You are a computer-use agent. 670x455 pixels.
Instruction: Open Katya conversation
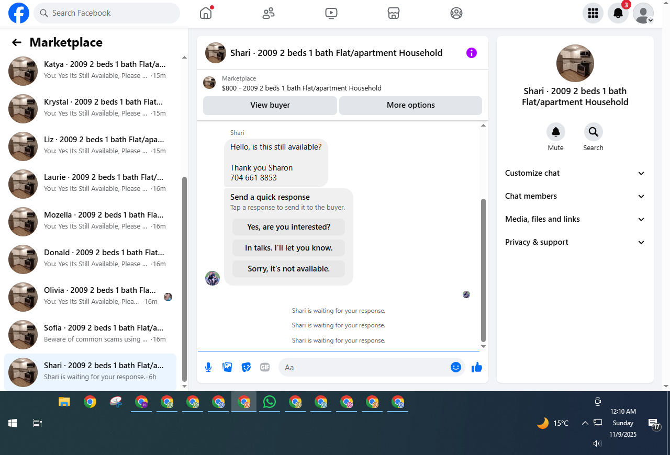coord(90,71)
